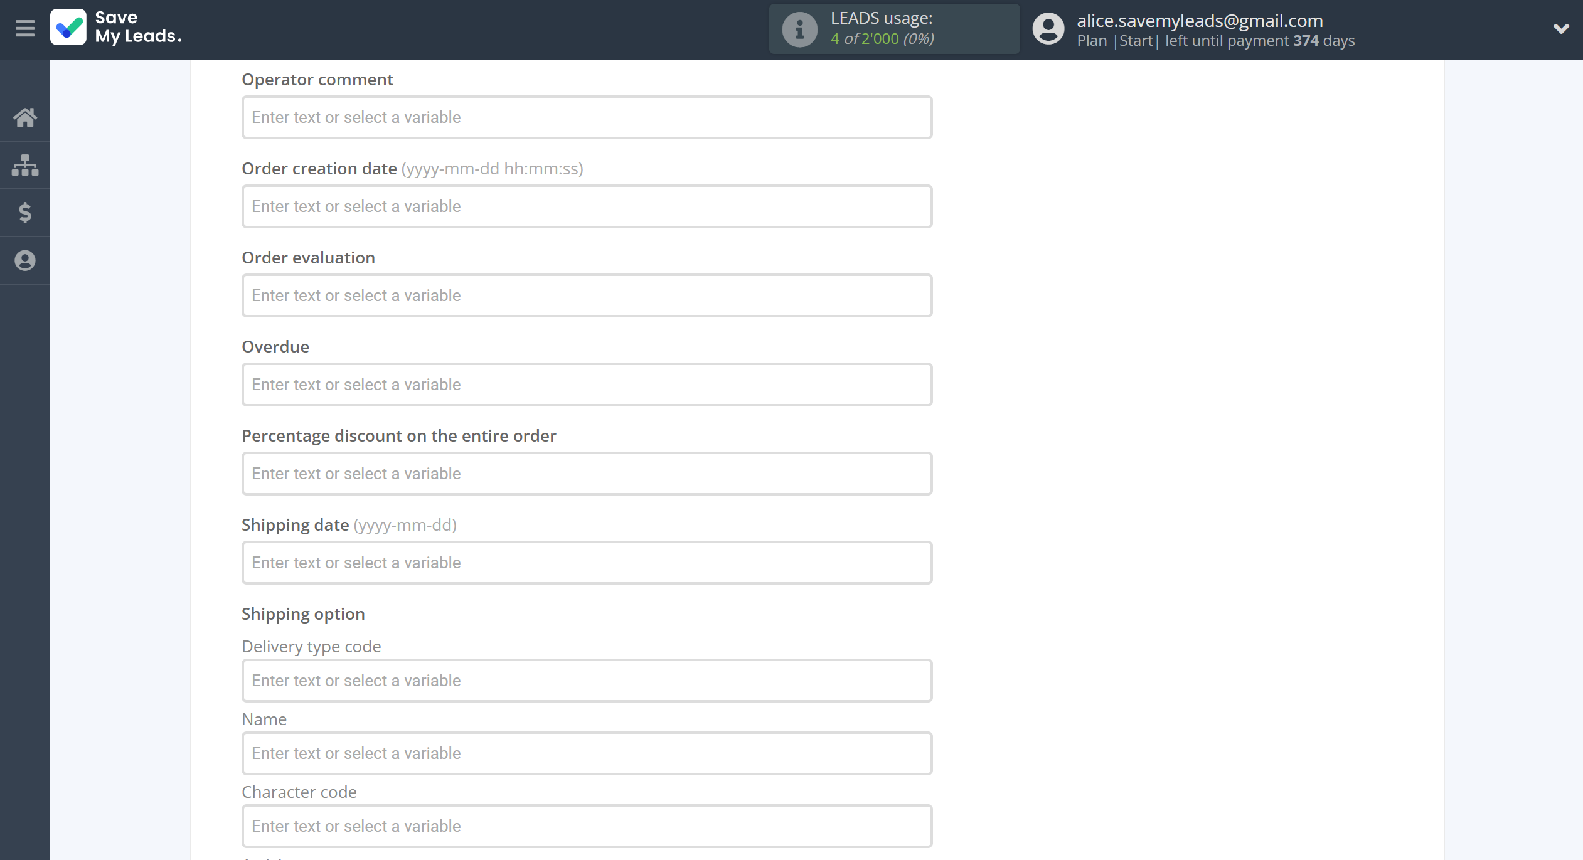Click the Overdue input field
This screenshot has width=1583, height=860.
tap(585, 385)
